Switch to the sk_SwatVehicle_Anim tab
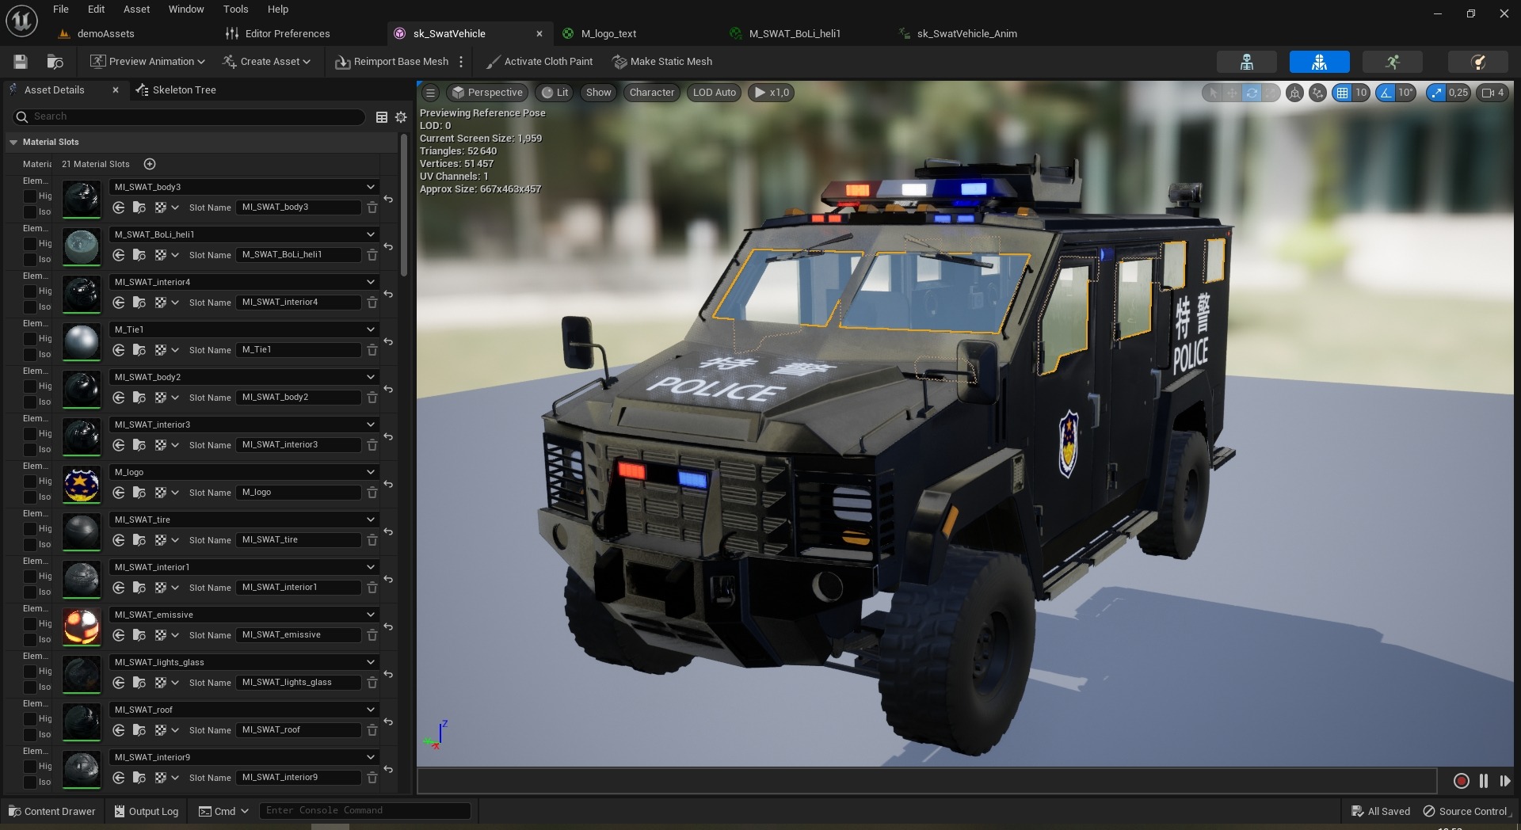Screen dimensions: 1521x830 [966, 34]
